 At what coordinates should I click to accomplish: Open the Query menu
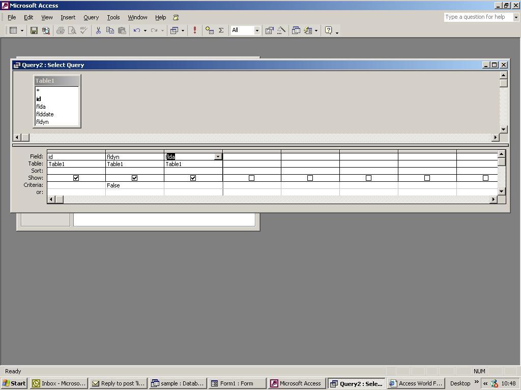tap(91, 17)
